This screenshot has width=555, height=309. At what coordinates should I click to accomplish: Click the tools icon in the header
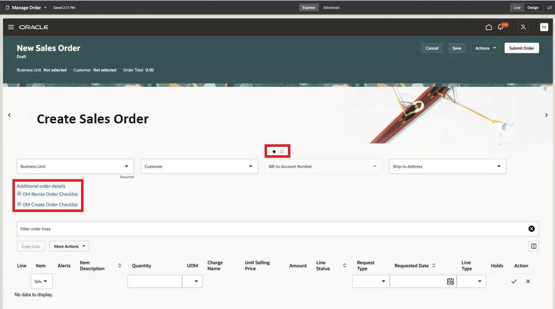(x=523, y=27)
